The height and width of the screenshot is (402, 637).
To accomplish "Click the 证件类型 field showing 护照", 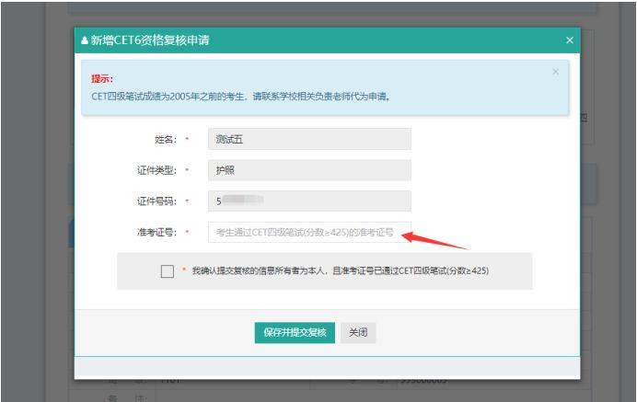I will click(x=309, y=170).
